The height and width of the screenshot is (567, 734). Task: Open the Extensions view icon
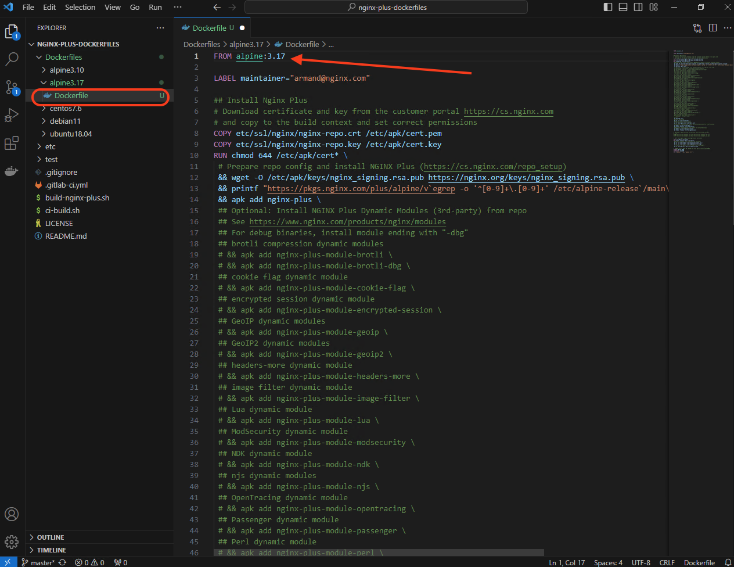tap(12, 143)
